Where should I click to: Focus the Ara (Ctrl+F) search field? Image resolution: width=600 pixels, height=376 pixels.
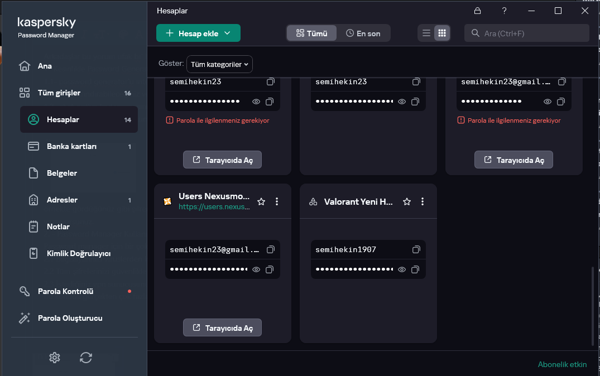point(527,33)
